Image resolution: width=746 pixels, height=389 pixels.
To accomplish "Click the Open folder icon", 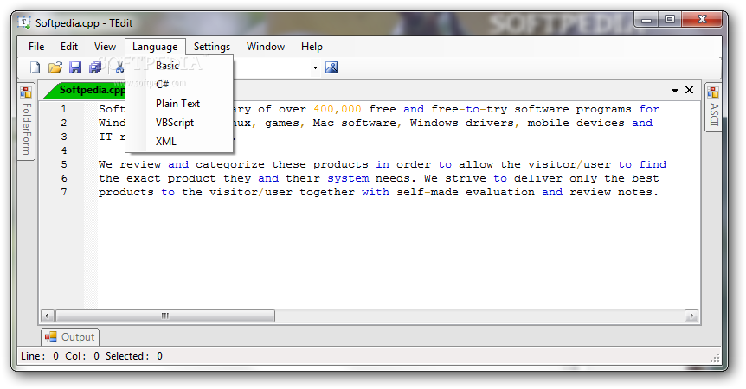I will (x=55, y=67).
